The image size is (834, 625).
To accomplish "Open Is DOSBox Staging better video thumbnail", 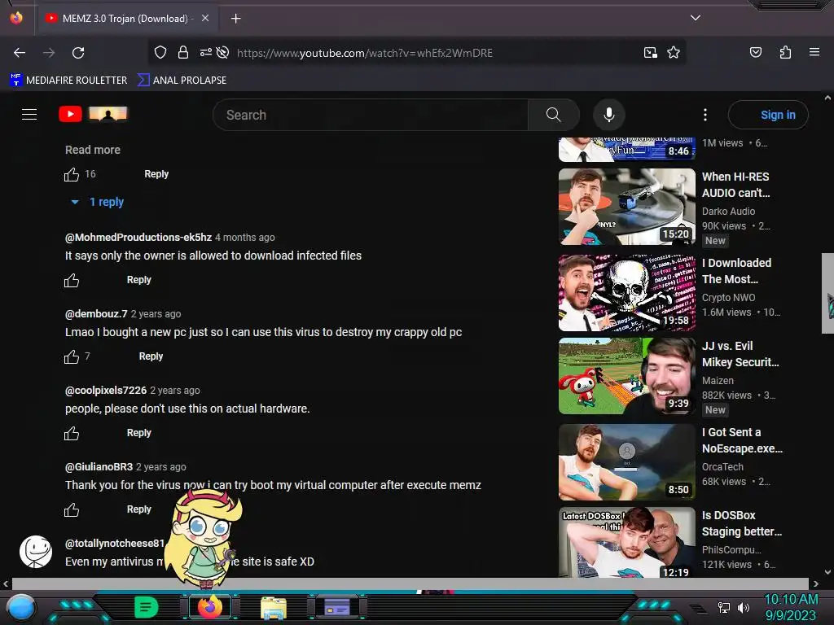I will [x=626, y=542].
